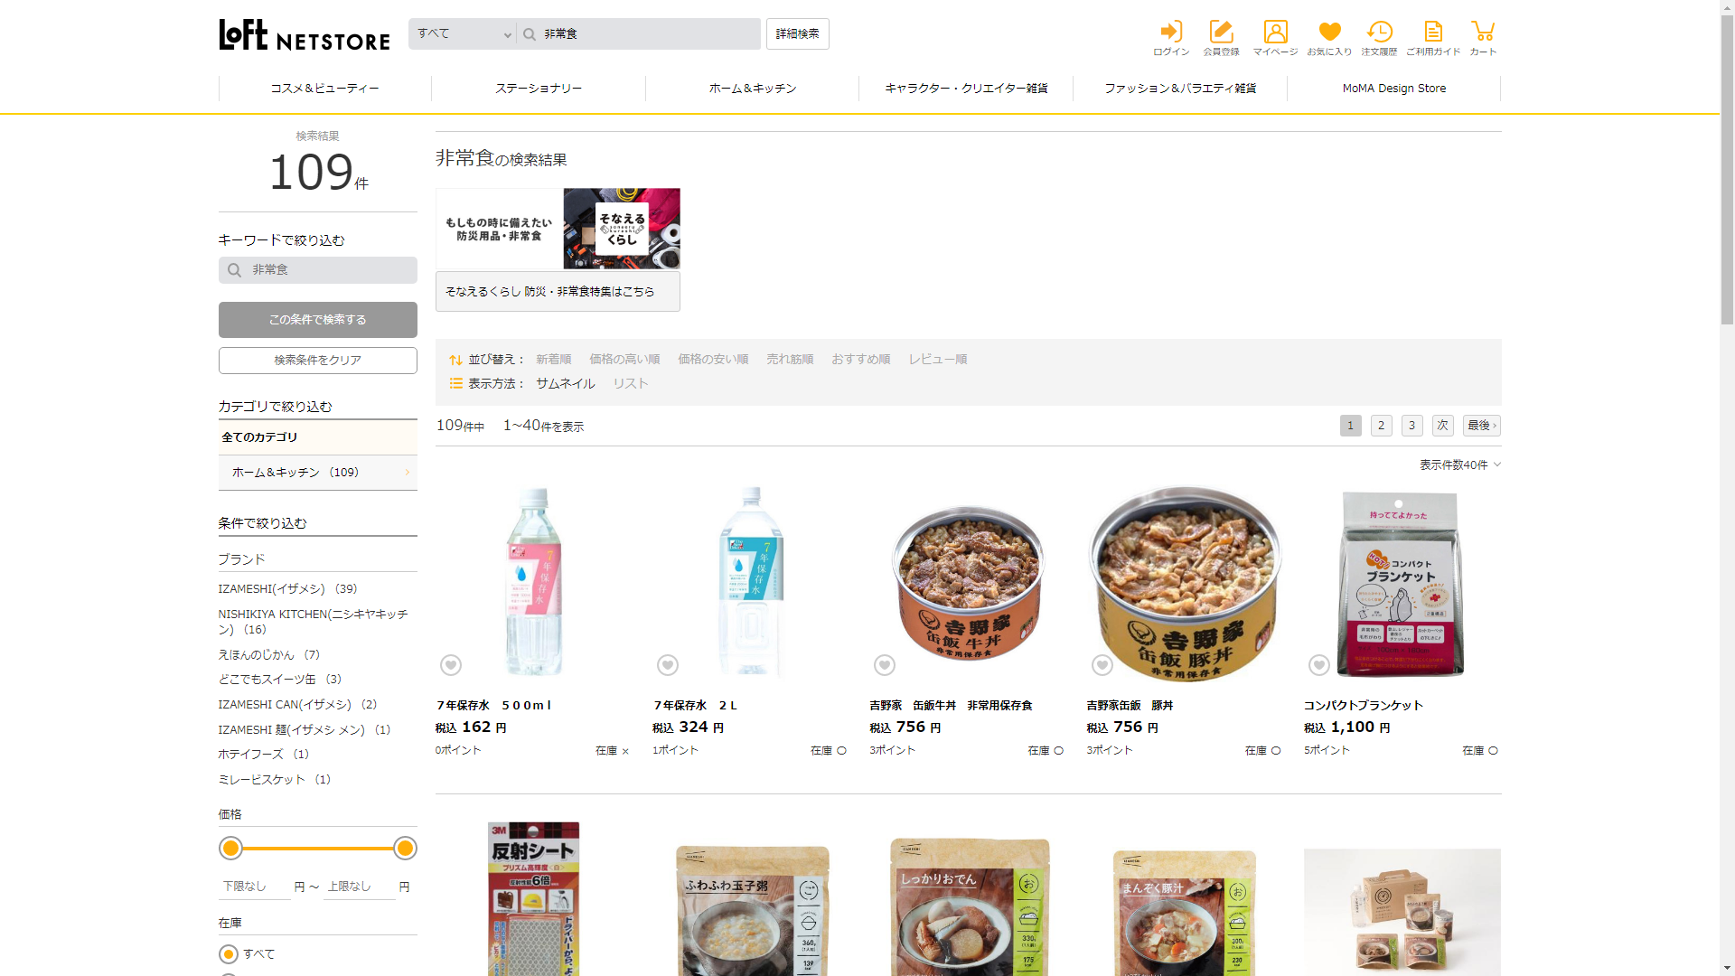Click the left price slider handle

[231, 849]
